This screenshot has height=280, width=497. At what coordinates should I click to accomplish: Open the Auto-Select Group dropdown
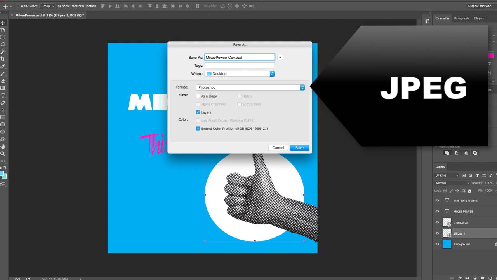pos(48,6)
